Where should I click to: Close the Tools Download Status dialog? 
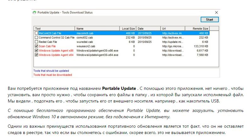point(216,13)
